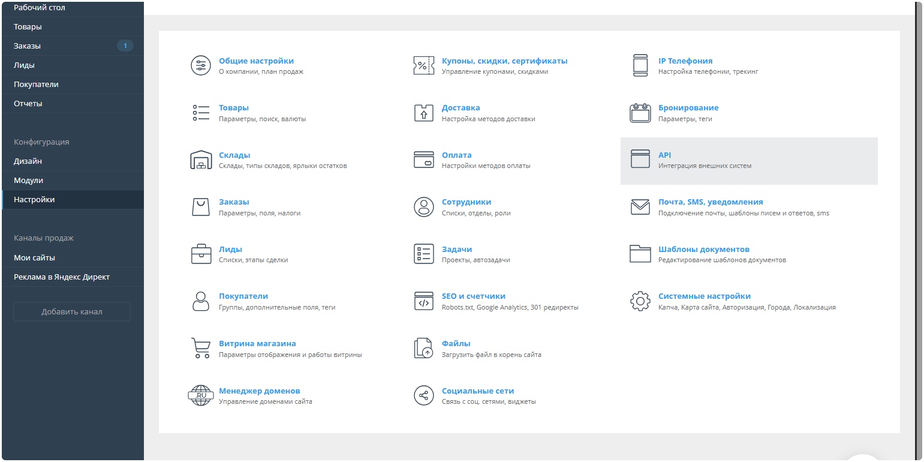
Task: Open the Шаблоны документов link
Action: (703, 249)
